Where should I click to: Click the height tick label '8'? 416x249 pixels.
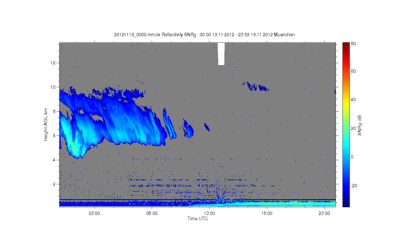[54, 111]
